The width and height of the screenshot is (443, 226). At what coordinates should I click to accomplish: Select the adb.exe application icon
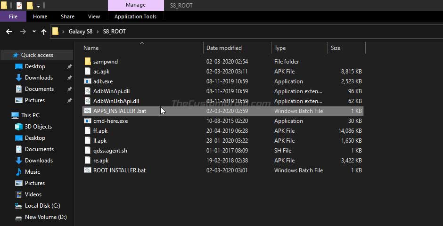tap(88, 81)
